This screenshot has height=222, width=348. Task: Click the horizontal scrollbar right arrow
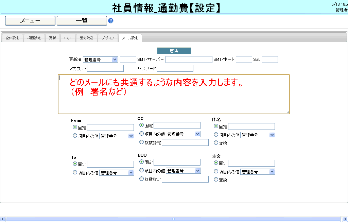click(345, 219)
